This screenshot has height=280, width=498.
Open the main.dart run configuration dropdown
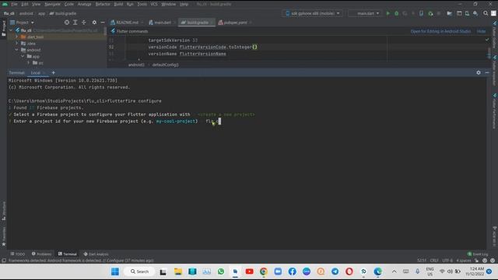click(365, 13)
